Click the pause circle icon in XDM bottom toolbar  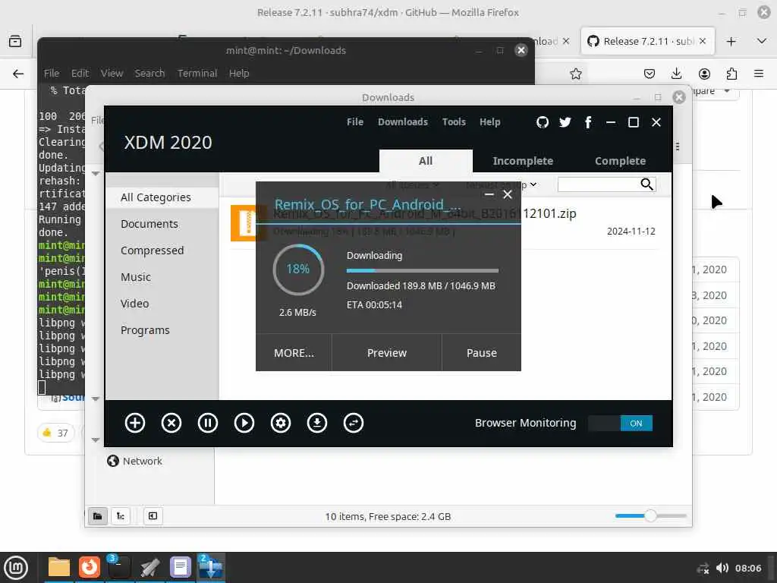[x=208, y=423]
